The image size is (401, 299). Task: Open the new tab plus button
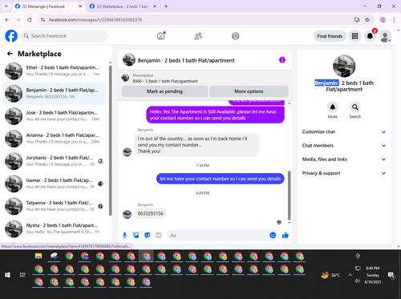point(166,6)
